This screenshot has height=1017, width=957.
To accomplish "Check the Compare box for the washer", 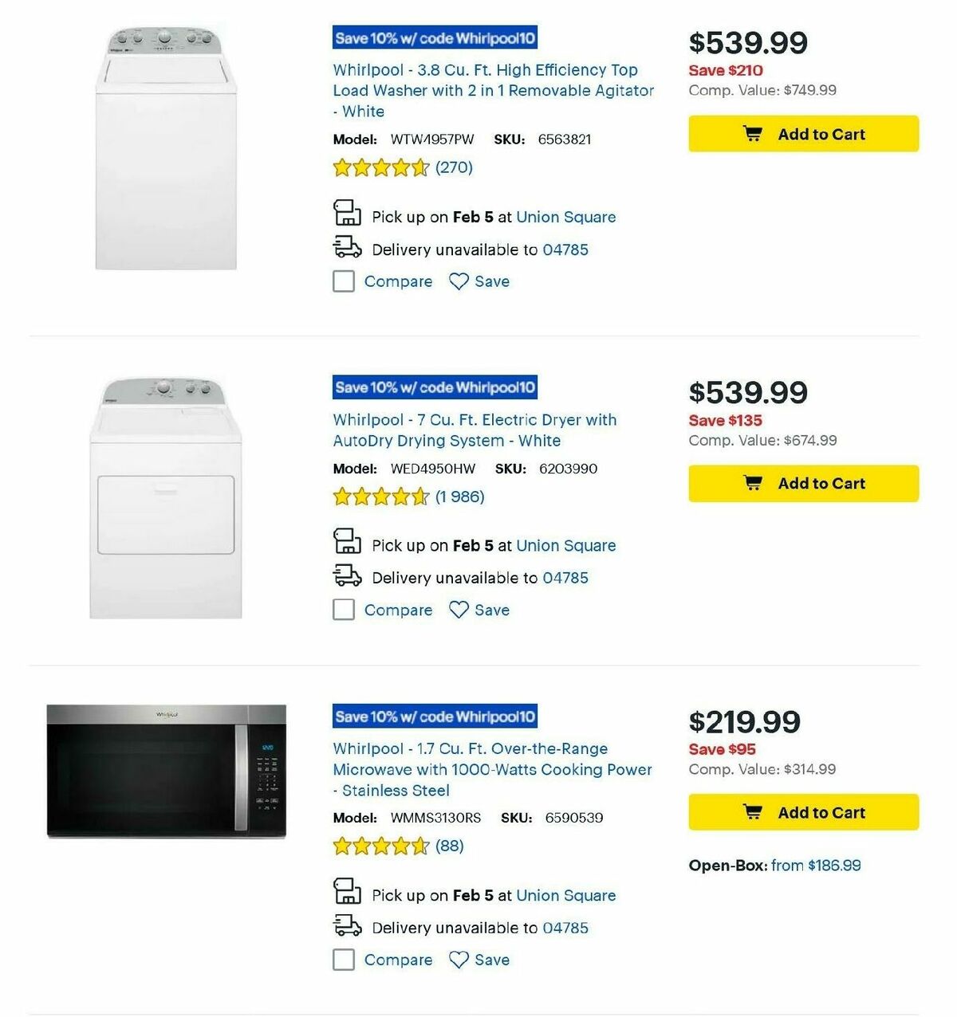I will pyautogui.click(x=343, y=281).
